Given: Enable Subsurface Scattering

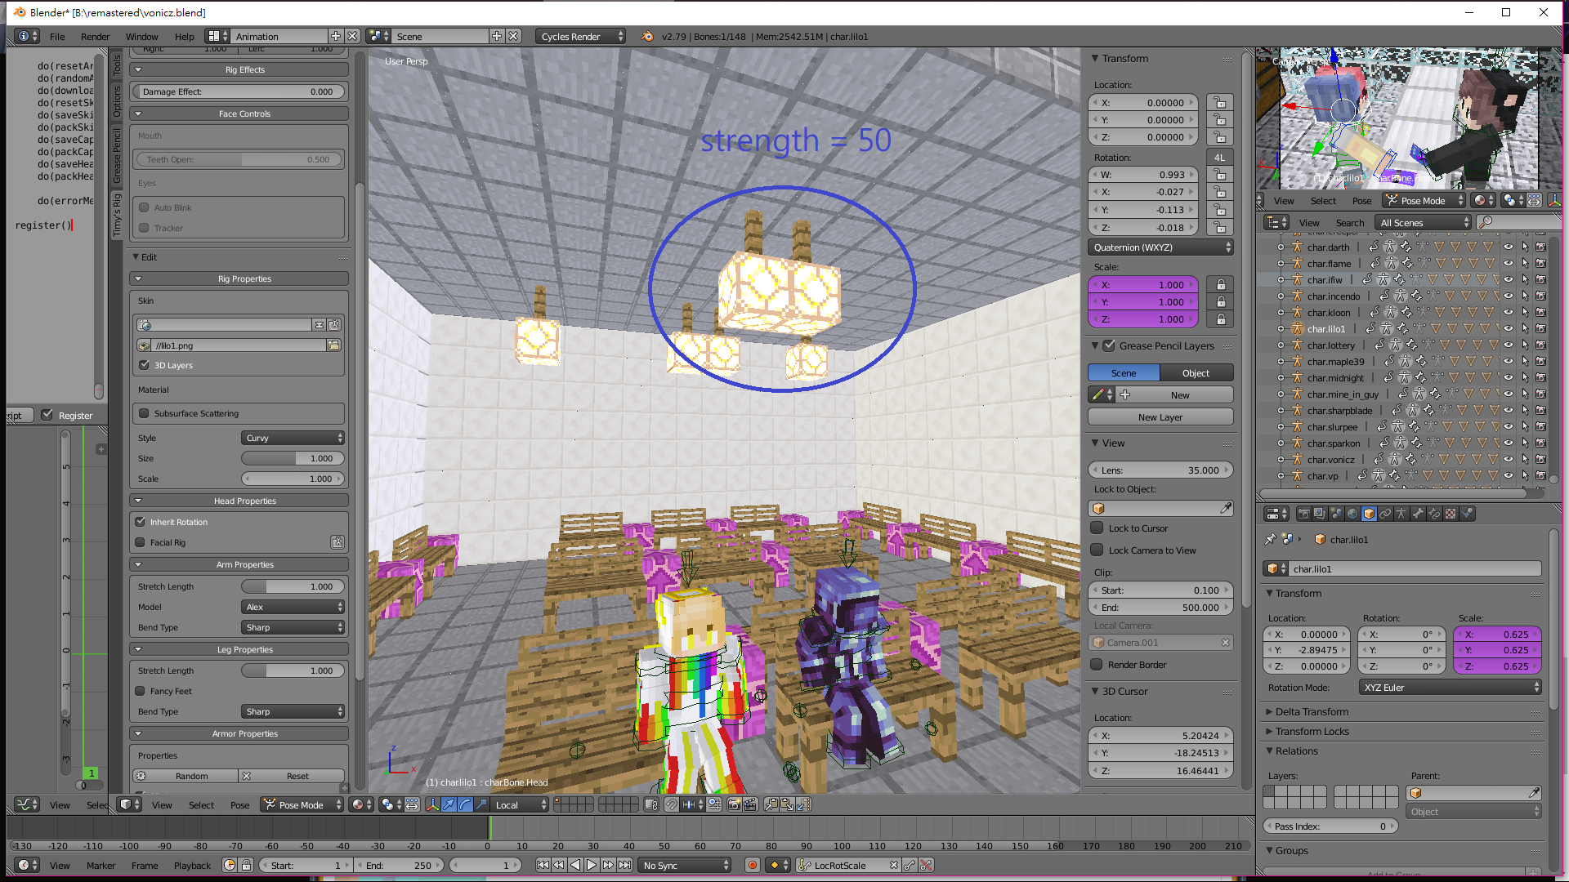Looking at the screenshot, I should pos(144,413).
